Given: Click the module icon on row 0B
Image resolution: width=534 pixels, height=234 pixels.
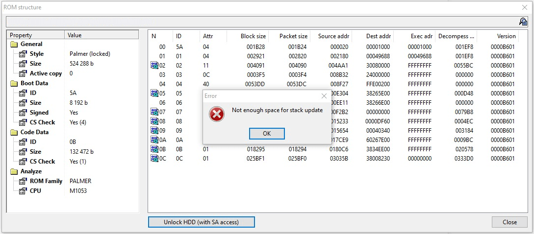Looking at the screenshot, I should 154,149.
